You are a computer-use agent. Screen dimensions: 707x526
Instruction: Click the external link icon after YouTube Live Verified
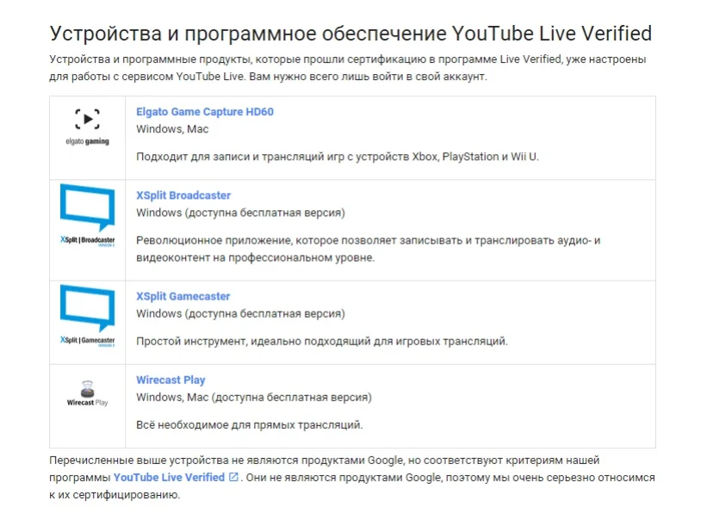pyautogui.click(x=233, y=477)
